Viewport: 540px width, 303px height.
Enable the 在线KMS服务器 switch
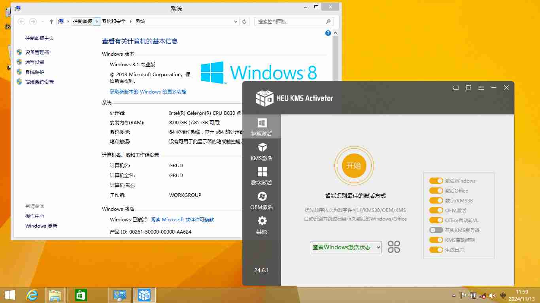click(x=436, y=230)
